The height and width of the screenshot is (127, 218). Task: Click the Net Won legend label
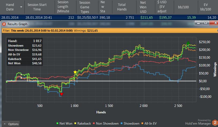click(66, 124)
